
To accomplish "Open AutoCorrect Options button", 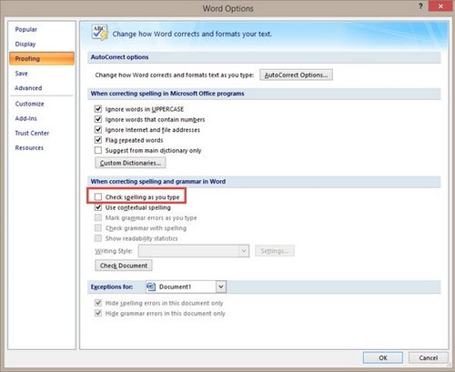I will (296, 75).
